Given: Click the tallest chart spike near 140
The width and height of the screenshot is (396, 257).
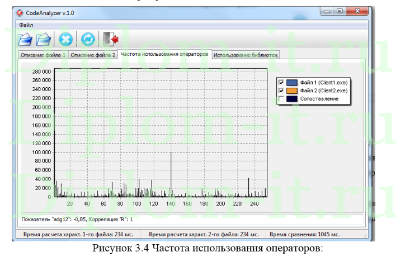Looking at the screenshot, I should tap(171, 173).
